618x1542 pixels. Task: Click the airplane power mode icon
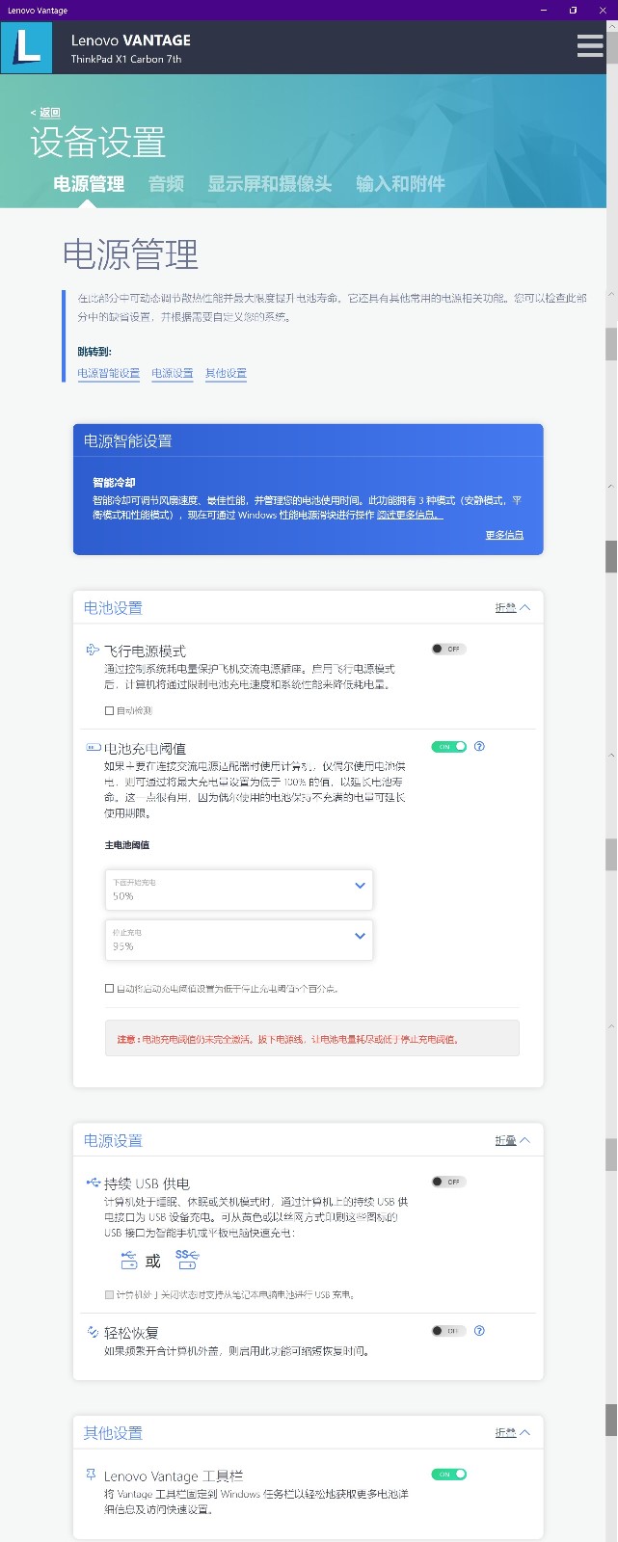coord(93,651)
